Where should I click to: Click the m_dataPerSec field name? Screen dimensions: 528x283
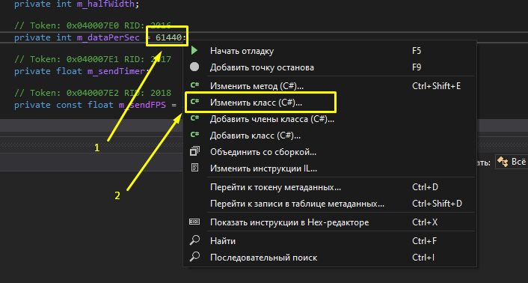(108, 37)
